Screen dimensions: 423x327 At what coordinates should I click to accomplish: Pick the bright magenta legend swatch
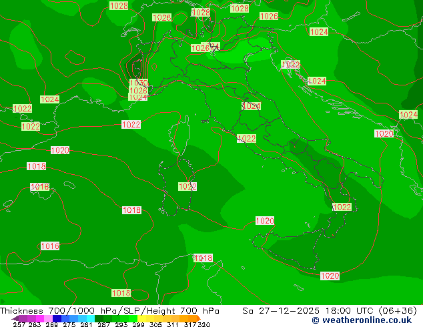click(x=40, y=318)
